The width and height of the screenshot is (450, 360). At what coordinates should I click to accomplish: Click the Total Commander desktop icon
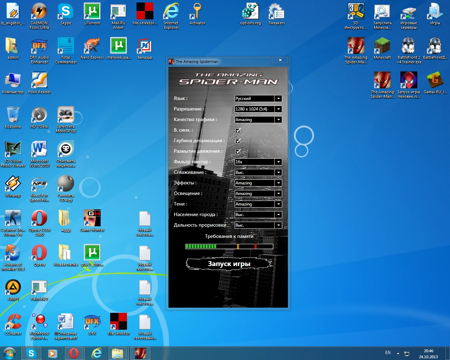[x=65, y=46]
